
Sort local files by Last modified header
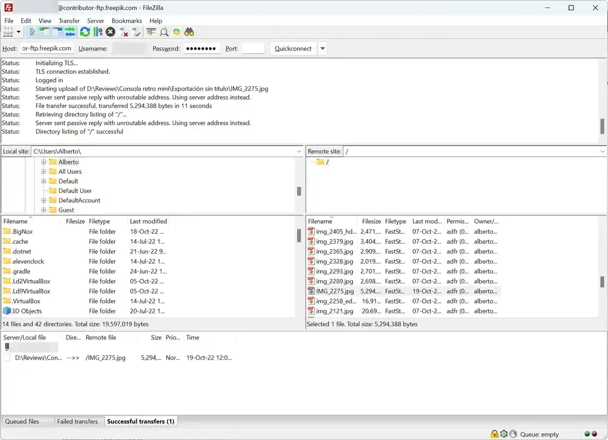click(148, 221)
